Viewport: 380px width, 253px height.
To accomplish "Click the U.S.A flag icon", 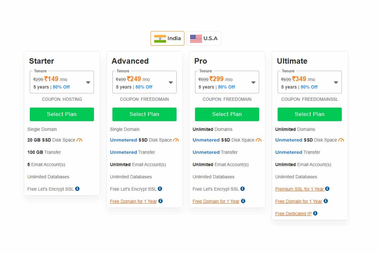I will 195,38.
